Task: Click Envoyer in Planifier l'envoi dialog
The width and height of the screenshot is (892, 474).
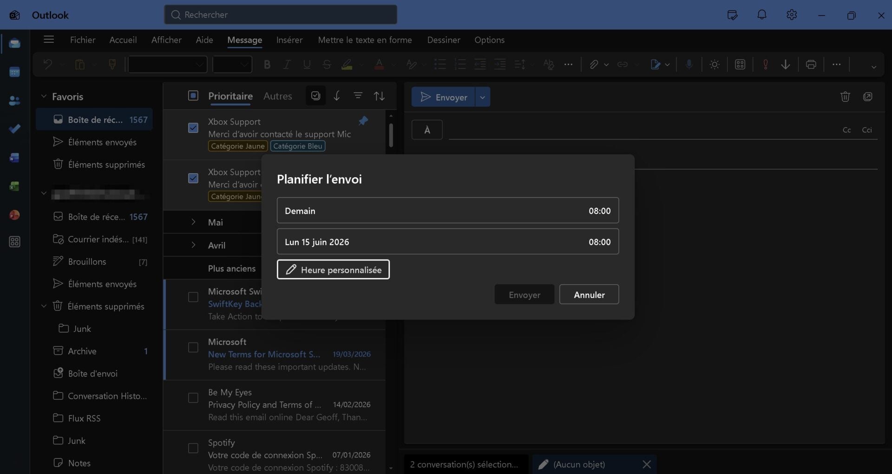Action: [x=525, y=294]
